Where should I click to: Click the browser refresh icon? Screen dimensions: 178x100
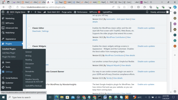(10, 7)
